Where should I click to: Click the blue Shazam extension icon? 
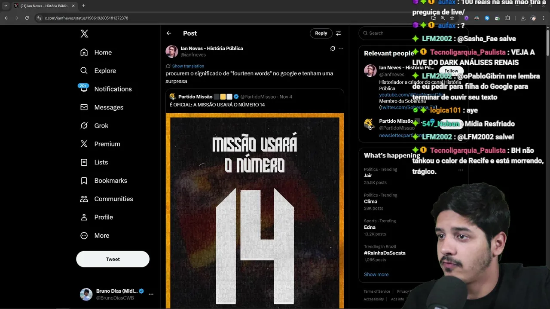pos(487,18)
